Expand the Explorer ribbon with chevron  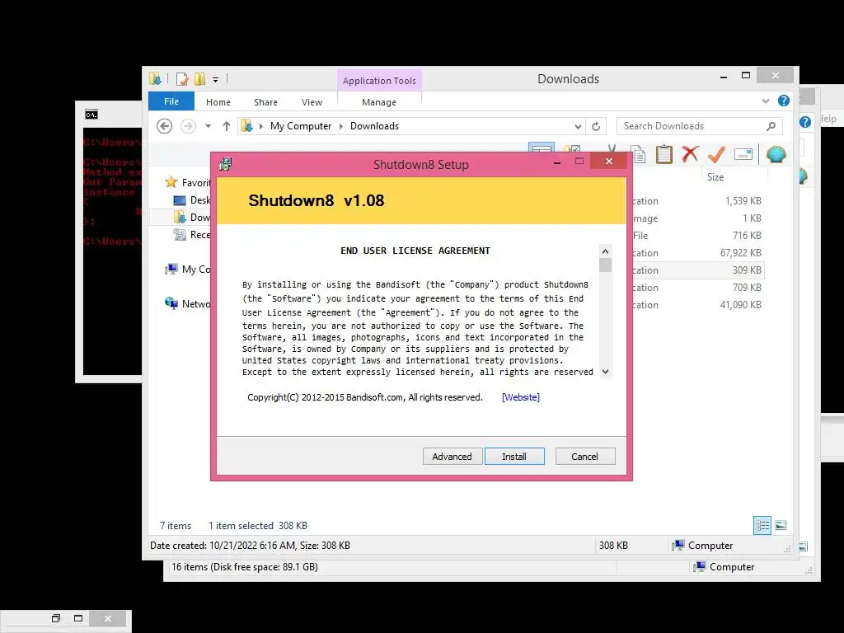[x=766, y=101]
